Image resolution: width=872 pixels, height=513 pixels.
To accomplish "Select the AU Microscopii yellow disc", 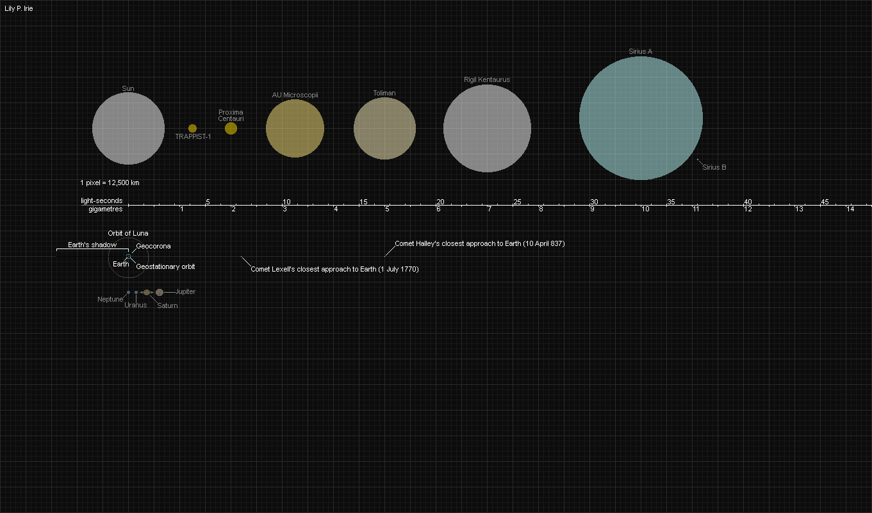I will (295, 128).
